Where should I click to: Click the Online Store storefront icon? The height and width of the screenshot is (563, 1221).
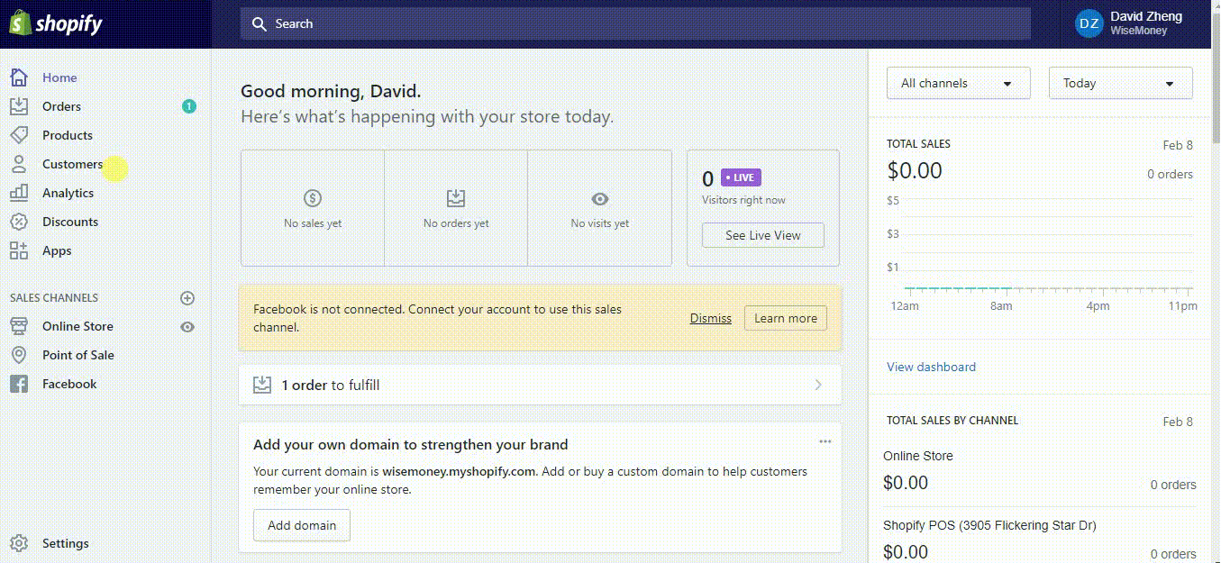point(19,326)
